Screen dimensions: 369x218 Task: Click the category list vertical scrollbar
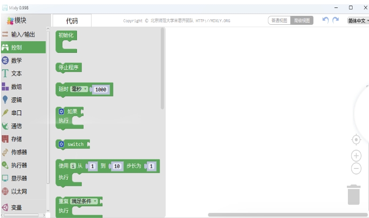(x=48, y=107)
